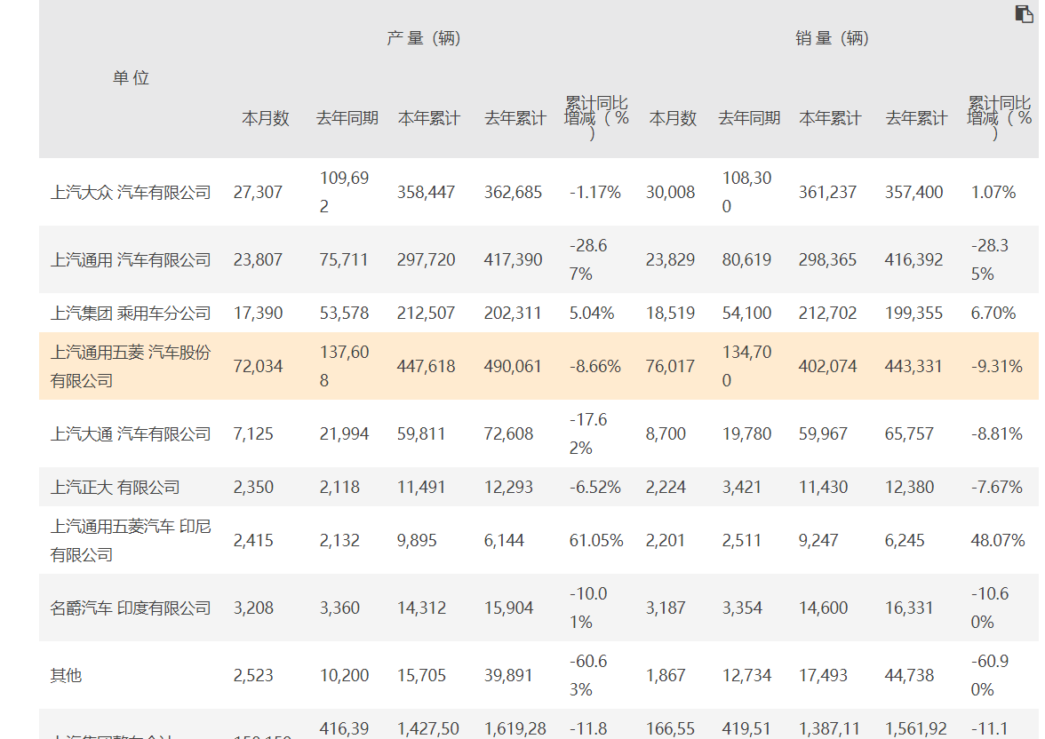This screenshot has width=1045, height=739.
Task: Click the 去年累计 production header
Action: pos(515,116)
